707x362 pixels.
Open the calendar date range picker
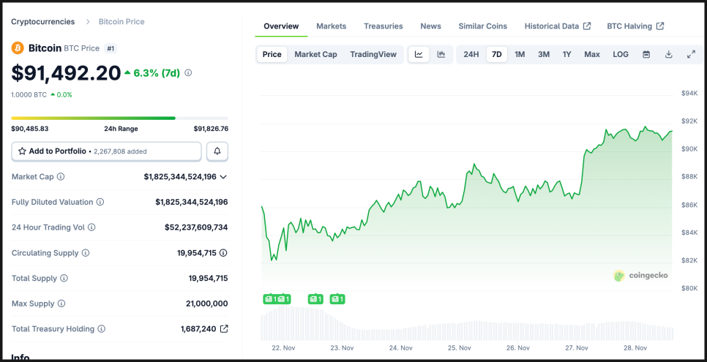pyautogui.click(x=646, y=54)
